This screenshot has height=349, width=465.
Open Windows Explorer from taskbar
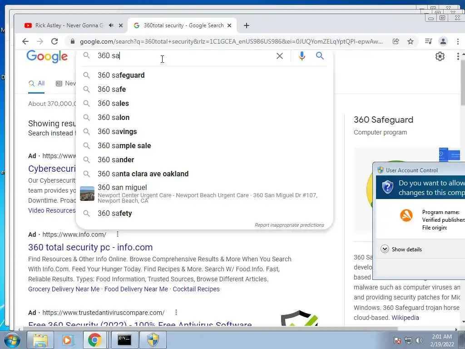click(x=40, y=340)
